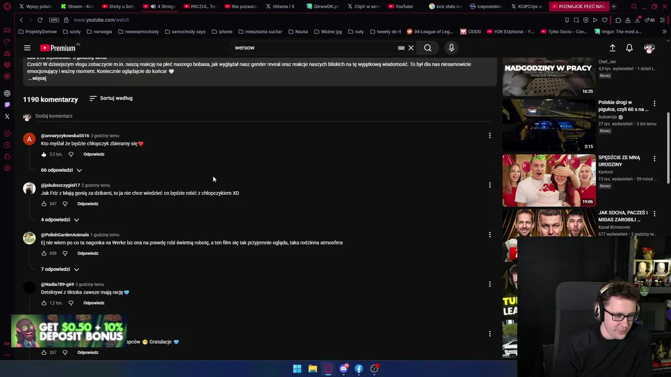Viewport: 671px width, 377px height.
Task: Open 'Polskie drogi w pigułce' video thumbnail
Action: 549,125
